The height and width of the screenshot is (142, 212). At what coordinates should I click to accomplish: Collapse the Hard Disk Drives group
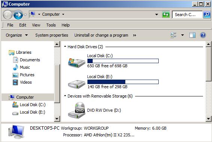[65, 47]
